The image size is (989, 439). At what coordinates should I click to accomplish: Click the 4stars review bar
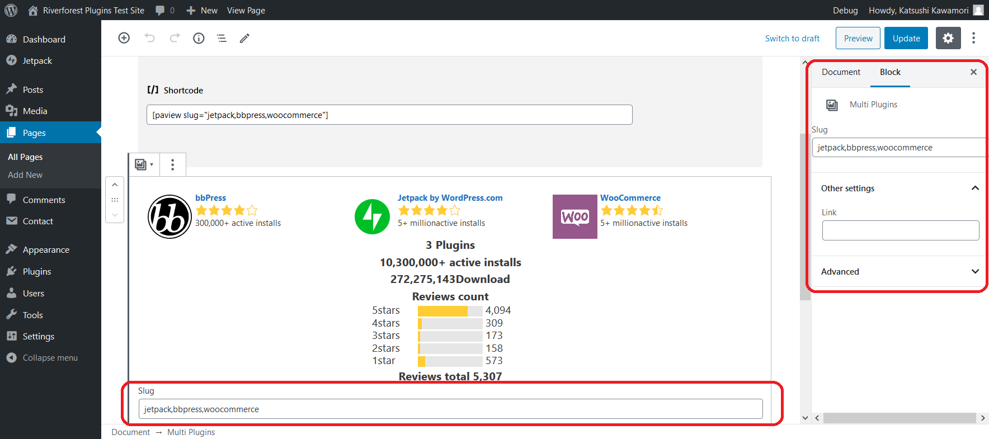[x=450, y=323]
